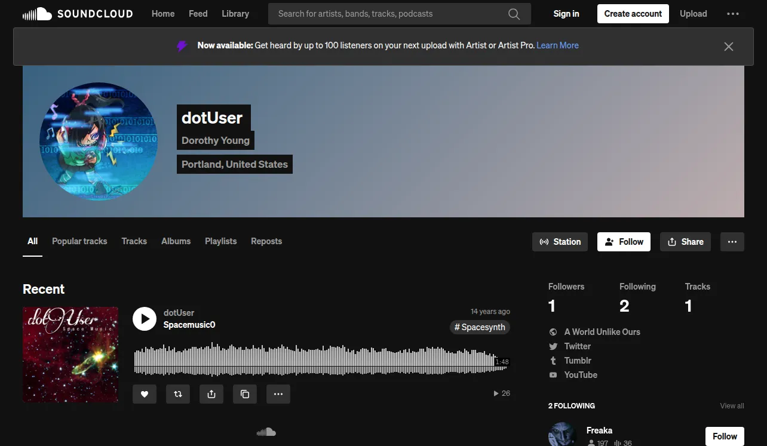Click the 14 years ago timestamp
The image size is (767, 446).
click(490, 312)
